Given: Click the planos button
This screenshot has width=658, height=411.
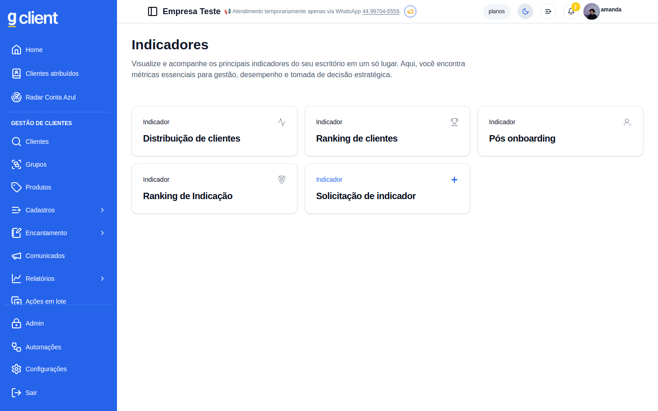Looking at the screenshot, I should click(497, 11).
